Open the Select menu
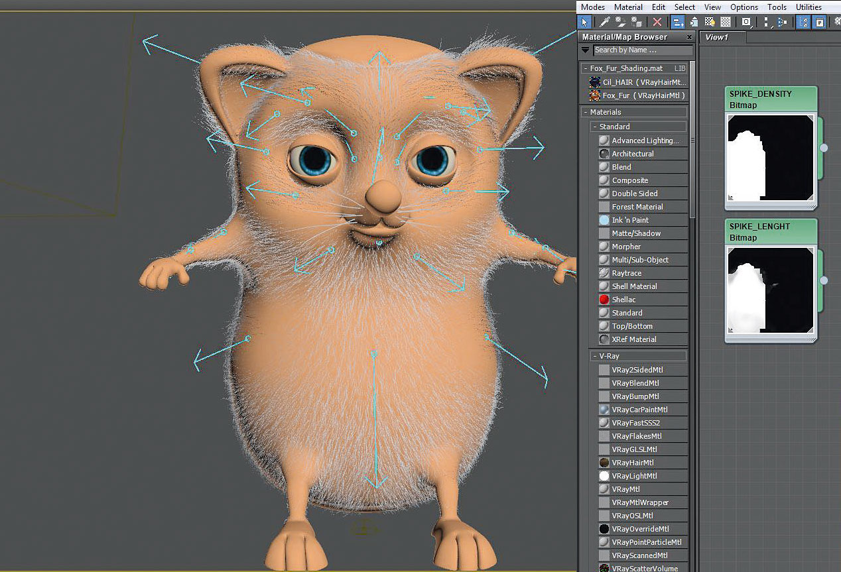Screen dimensions: 841x572 [684, 7]
